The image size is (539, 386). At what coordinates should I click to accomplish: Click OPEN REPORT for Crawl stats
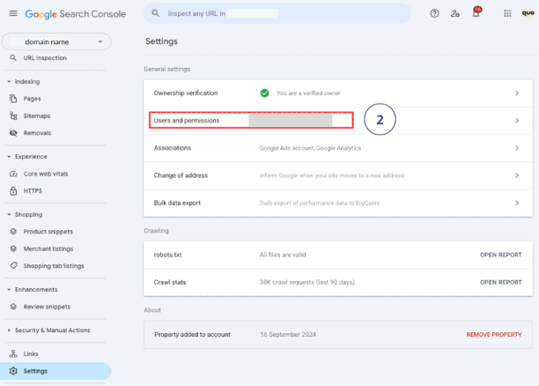[x=501, y=282]
